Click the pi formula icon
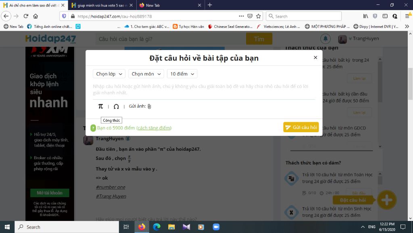This screenshot has height=233, width=413. click(100, 106)
